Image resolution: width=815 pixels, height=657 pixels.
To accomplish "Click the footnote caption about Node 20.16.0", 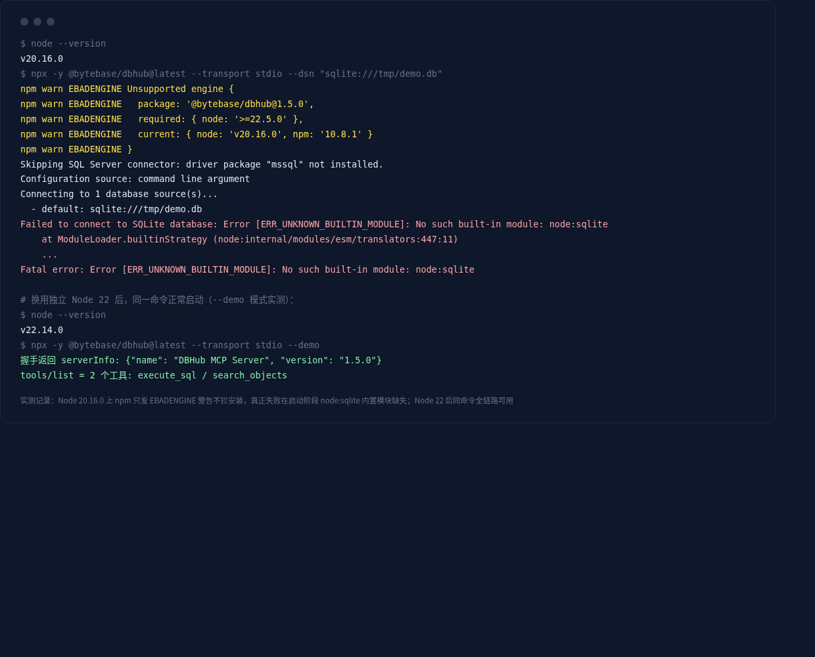I will (267, 401).
